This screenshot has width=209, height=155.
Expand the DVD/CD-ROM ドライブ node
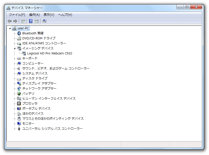click(x=15, y=38)
